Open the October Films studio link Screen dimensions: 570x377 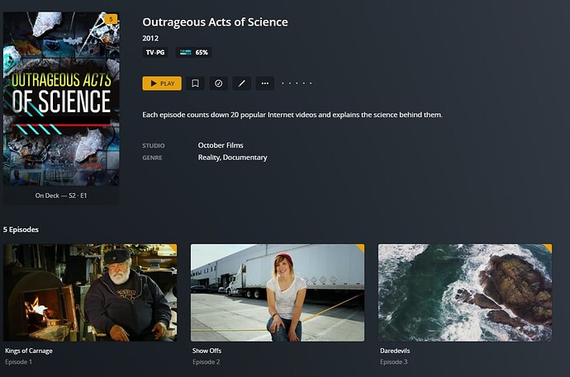(x=221, y=145)
